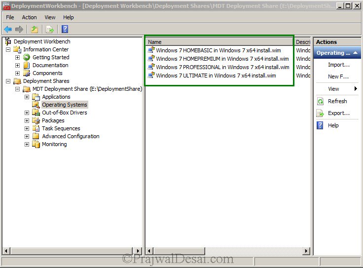
Task: Click the Help icon in Actions pane
Action: point(320,125)
